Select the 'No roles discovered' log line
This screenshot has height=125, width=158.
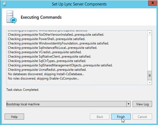coord(43,78)
